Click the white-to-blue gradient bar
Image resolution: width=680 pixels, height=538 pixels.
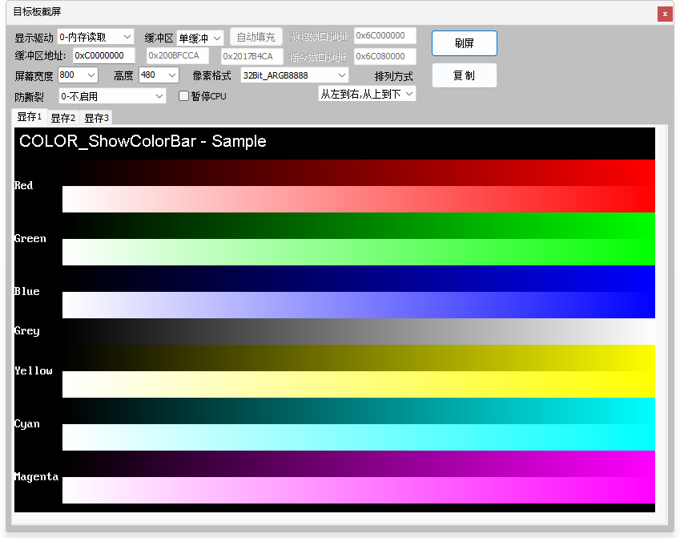click(x=359, y=305)
